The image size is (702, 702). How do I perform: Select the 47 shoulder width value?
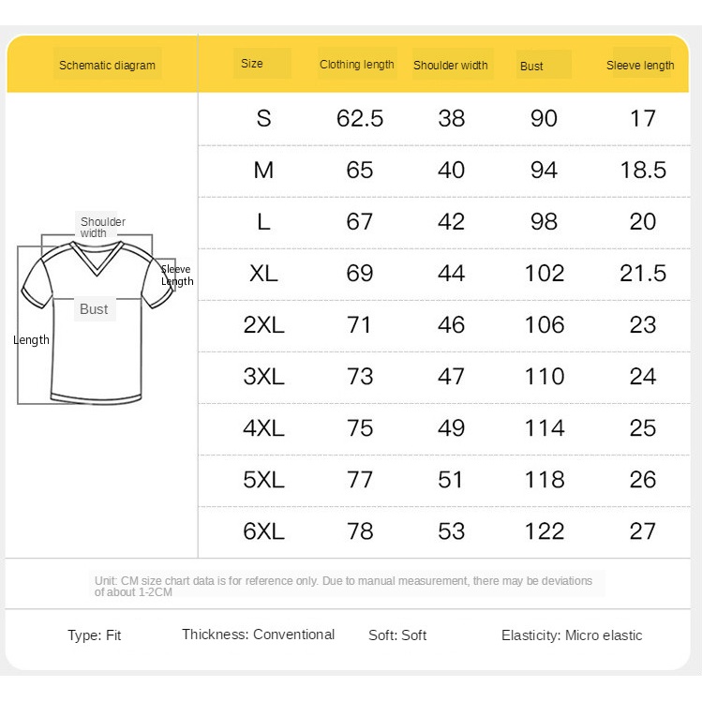click(451, 376)
